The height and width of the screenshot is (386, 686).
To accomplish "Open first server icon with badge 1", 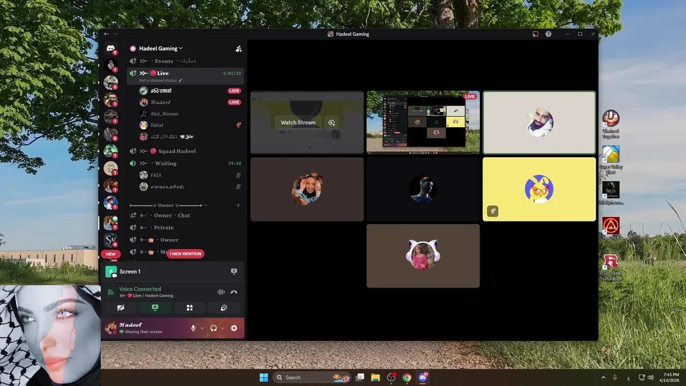I will click(110, 66).
